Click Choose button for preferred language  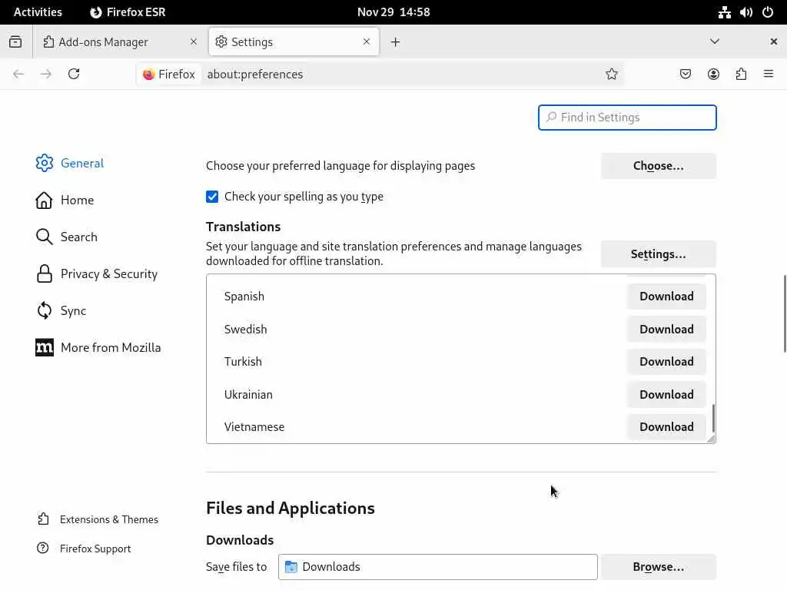[658, 166]
